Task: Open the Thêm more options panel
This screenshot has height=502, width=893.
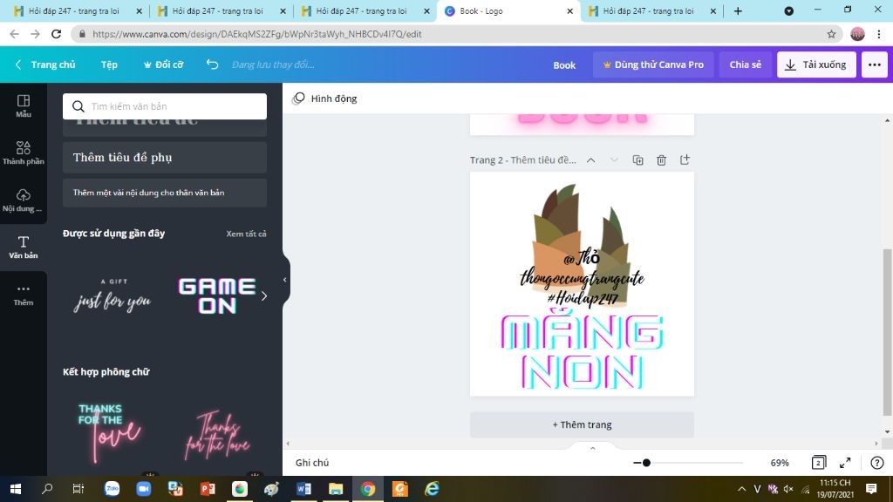Action: (x=24, y=295)
